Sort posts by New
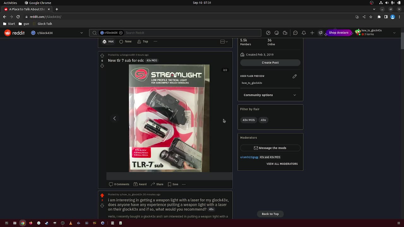This screenshot has width=404, height=227. coord(125,42)
